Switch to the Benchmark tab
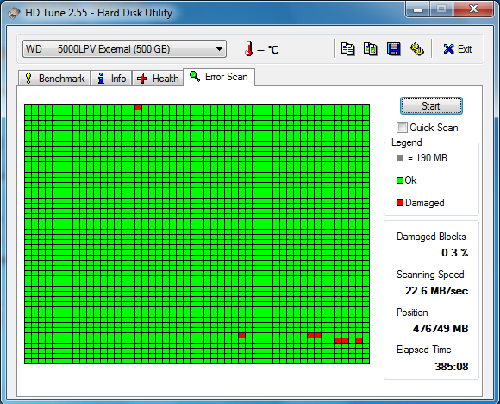 coord(54,79)
